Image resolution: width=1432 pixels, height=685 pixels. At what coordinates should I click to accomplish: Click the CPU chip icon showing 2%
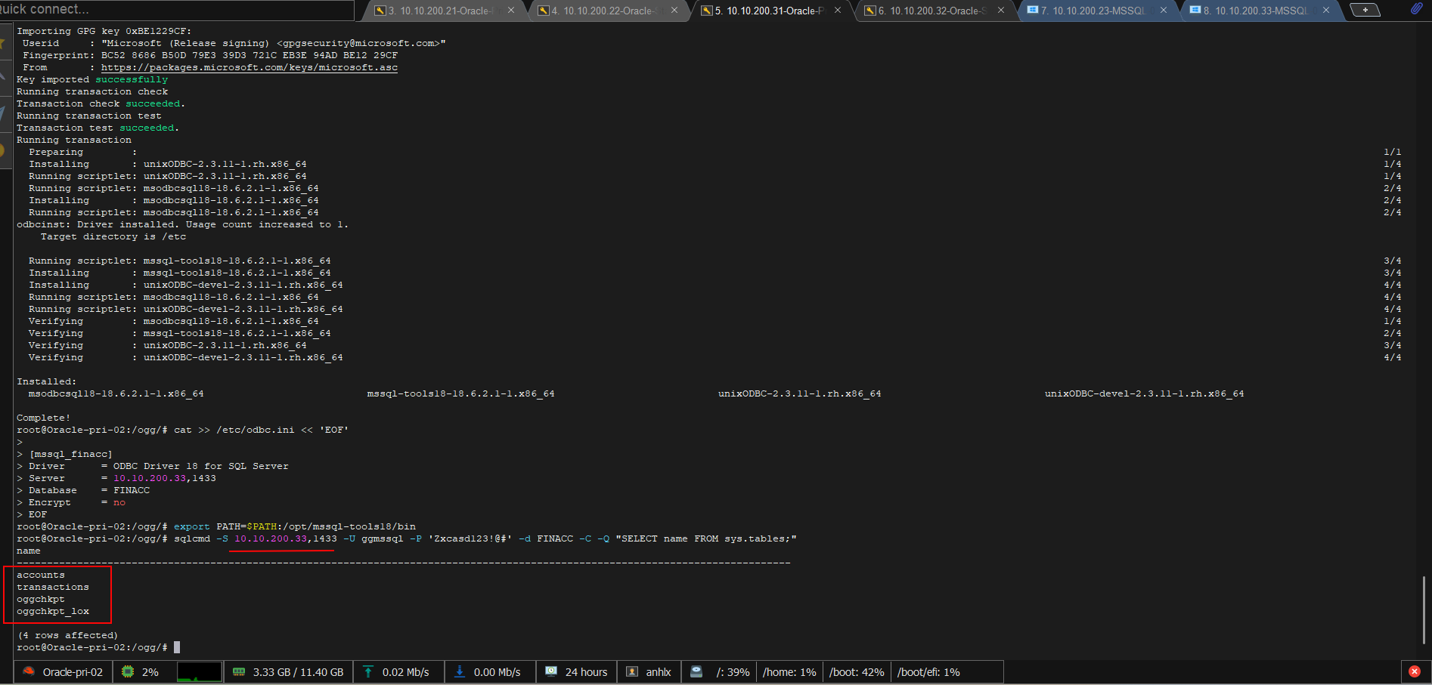[128, 671]
